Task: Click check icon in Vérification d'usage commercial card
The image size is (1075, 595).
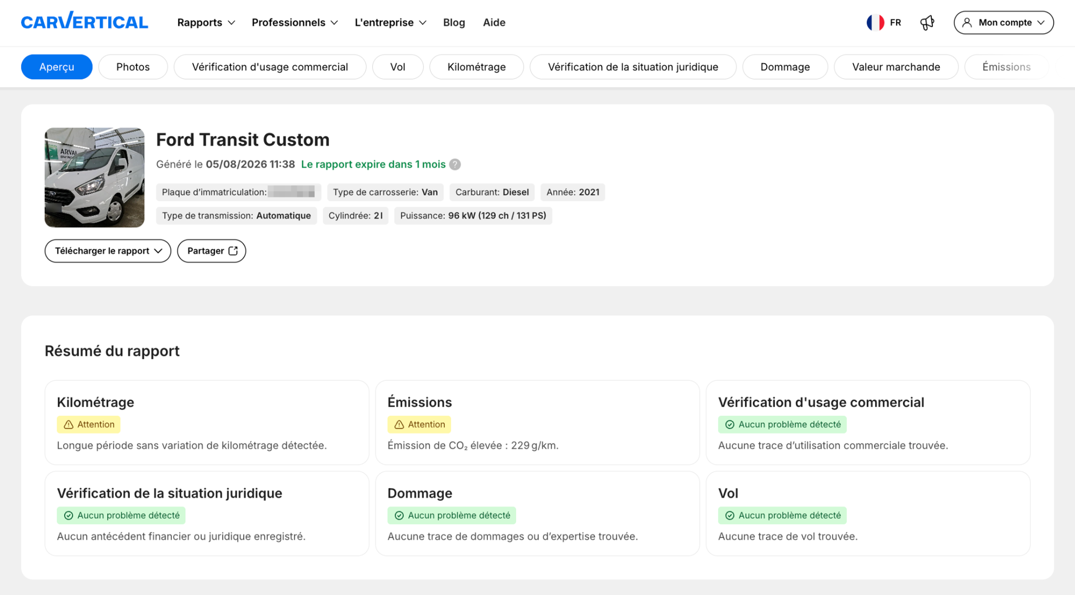Action: (x=730, y=425)
